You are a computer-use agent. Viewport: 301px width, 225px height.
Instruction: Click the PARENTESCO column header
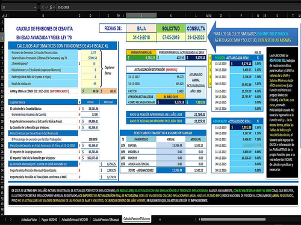point(141,139)
